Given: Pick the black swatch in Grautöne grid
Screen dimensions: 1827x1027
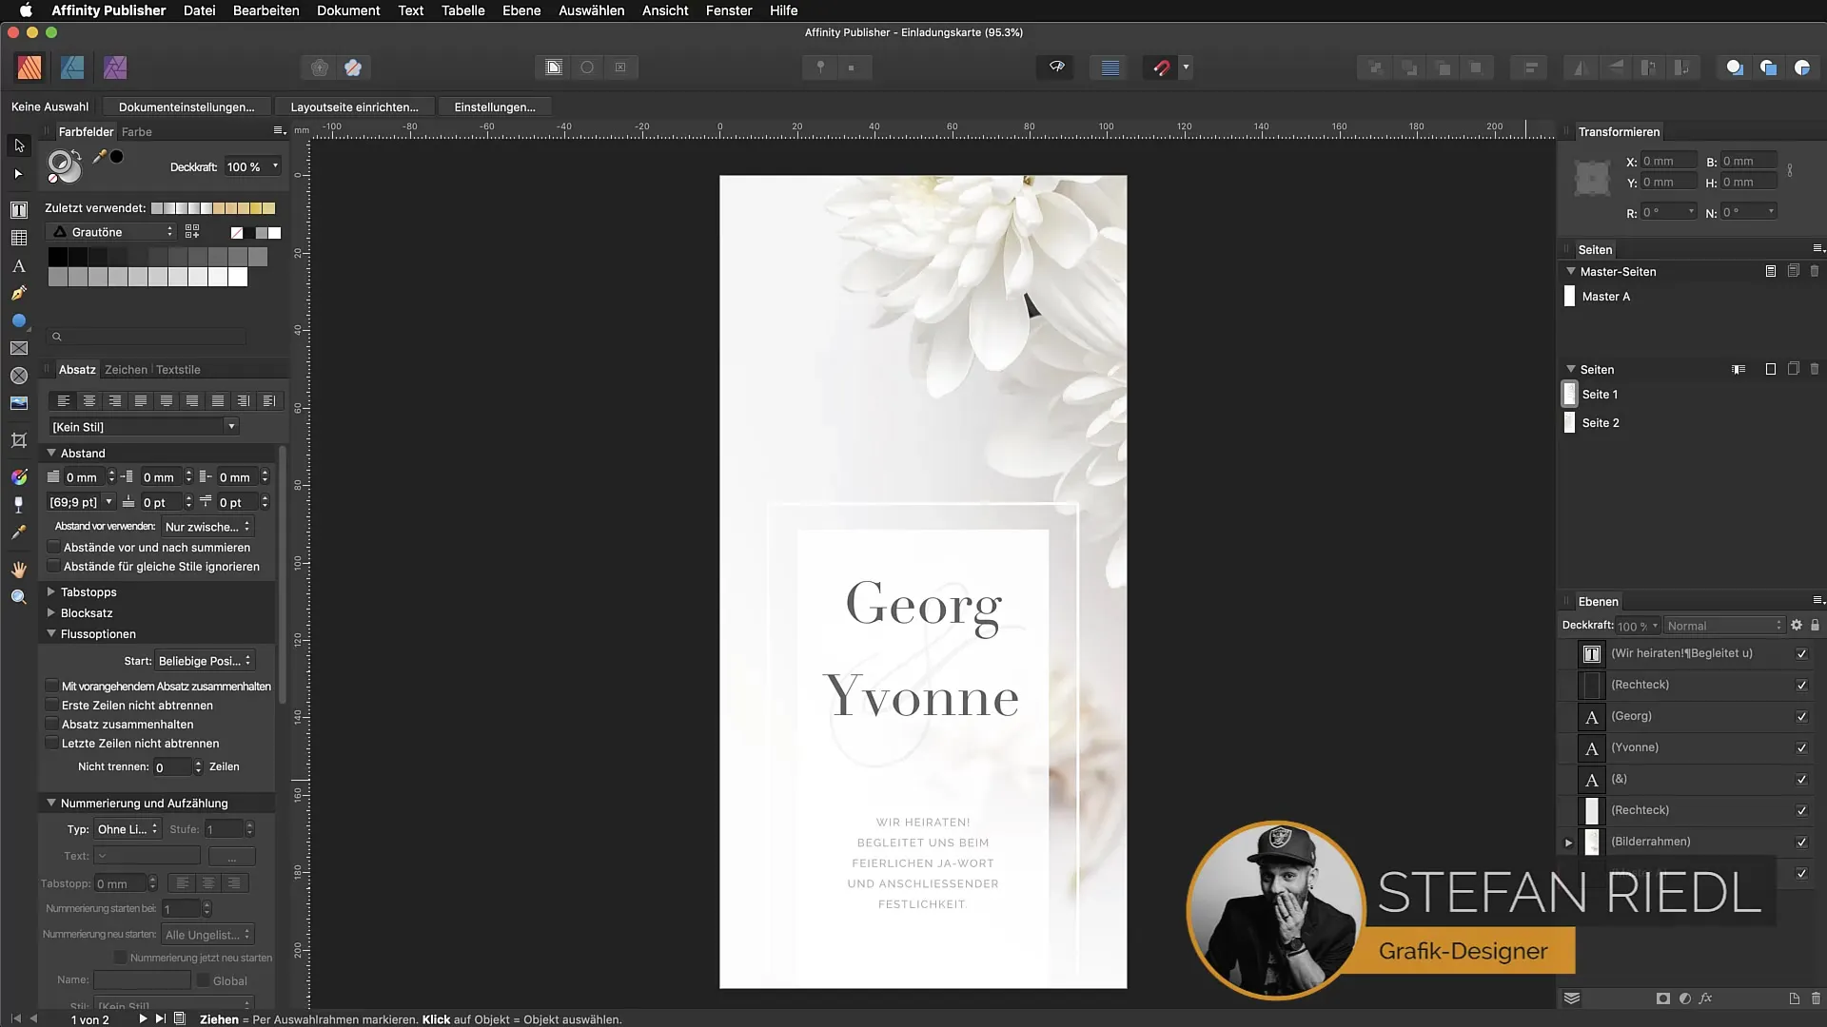Looking at the screenshot, I should 57,257.
